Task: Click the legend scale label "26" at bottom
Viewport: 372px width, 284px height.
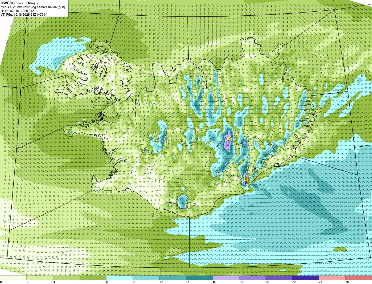Action: pos(347,282)
